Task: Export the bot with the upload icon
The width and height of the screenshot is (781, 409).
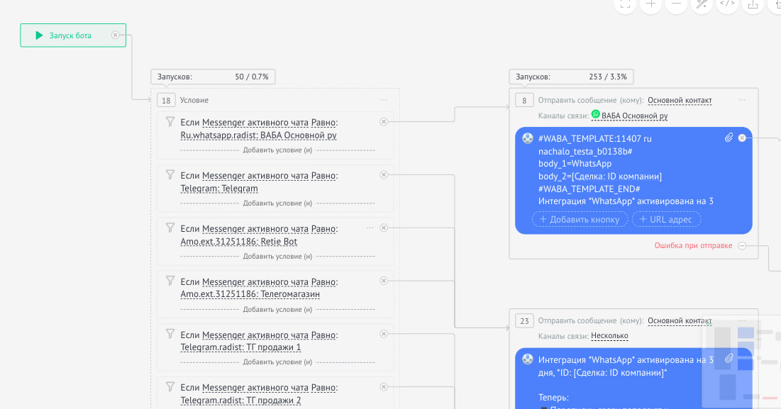Action: (x=753, y=5)
